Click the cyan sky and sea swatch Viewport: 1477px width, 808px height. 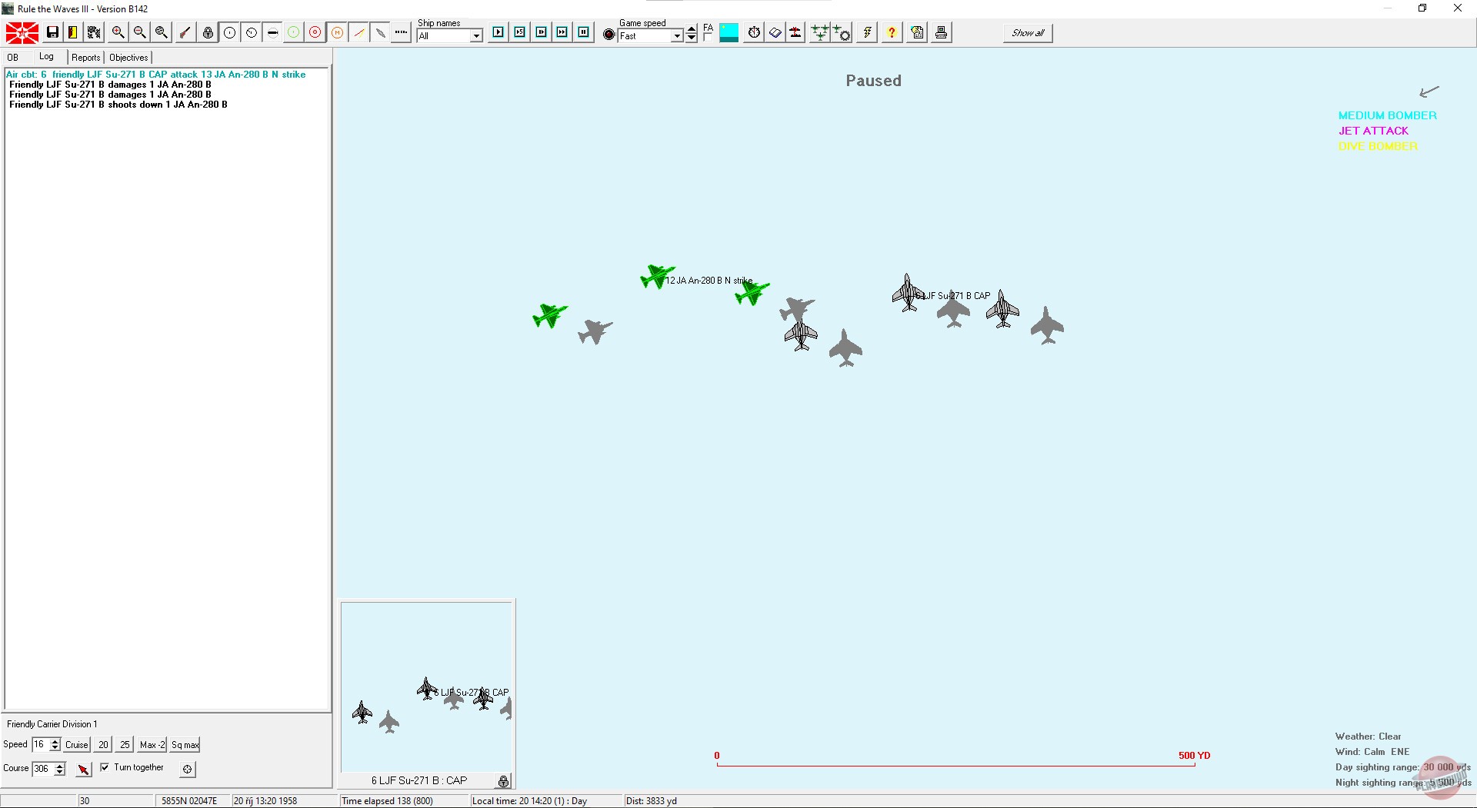pos(728,32)
